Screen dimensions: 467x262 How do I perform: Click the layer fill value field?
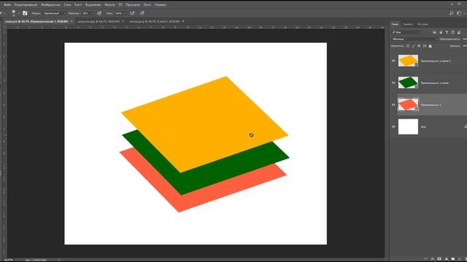464,46
